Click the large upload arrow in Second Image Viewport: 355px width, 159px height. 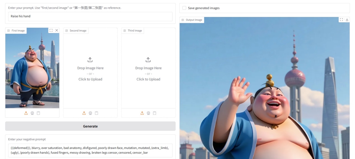90,60
